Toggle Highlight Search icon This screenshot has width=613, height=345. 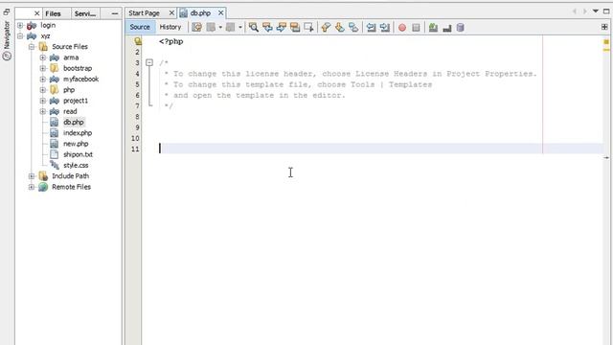pyautogui.click(x=295, y=28)
